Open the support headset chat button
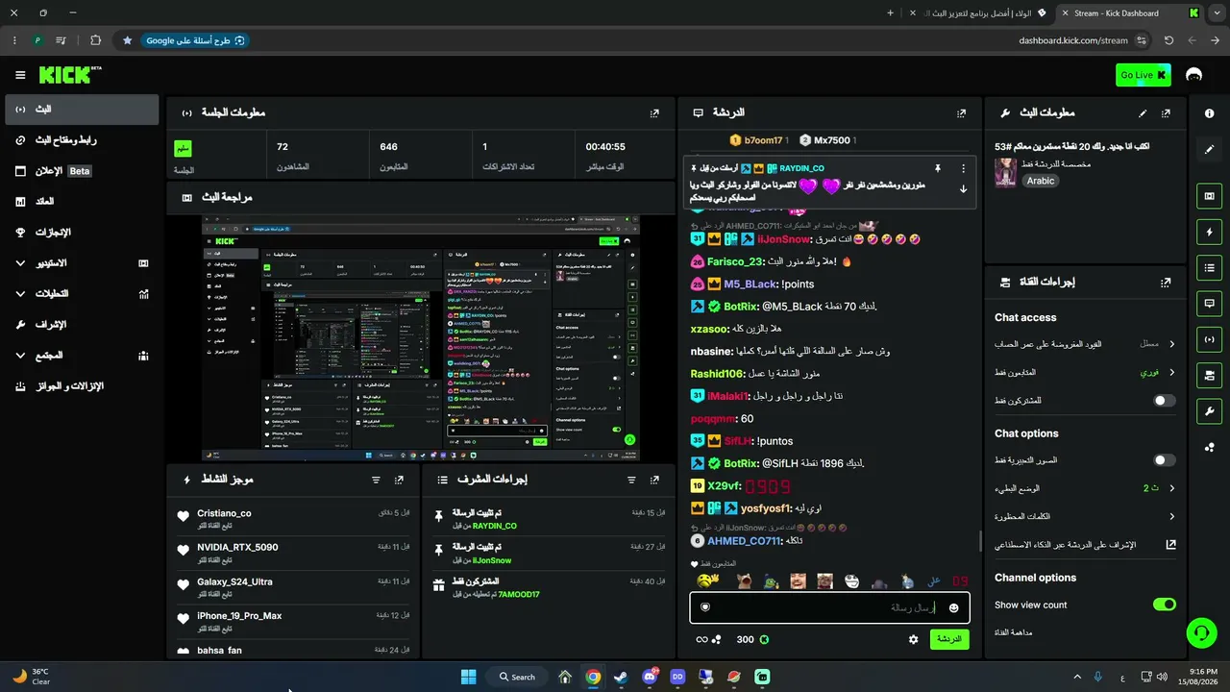The width and height of the screenshot is (1230, 692). click(1200, 631)
